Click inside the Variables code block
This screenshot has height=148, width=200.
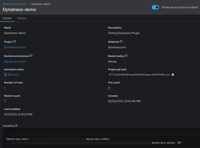(100, 141)
